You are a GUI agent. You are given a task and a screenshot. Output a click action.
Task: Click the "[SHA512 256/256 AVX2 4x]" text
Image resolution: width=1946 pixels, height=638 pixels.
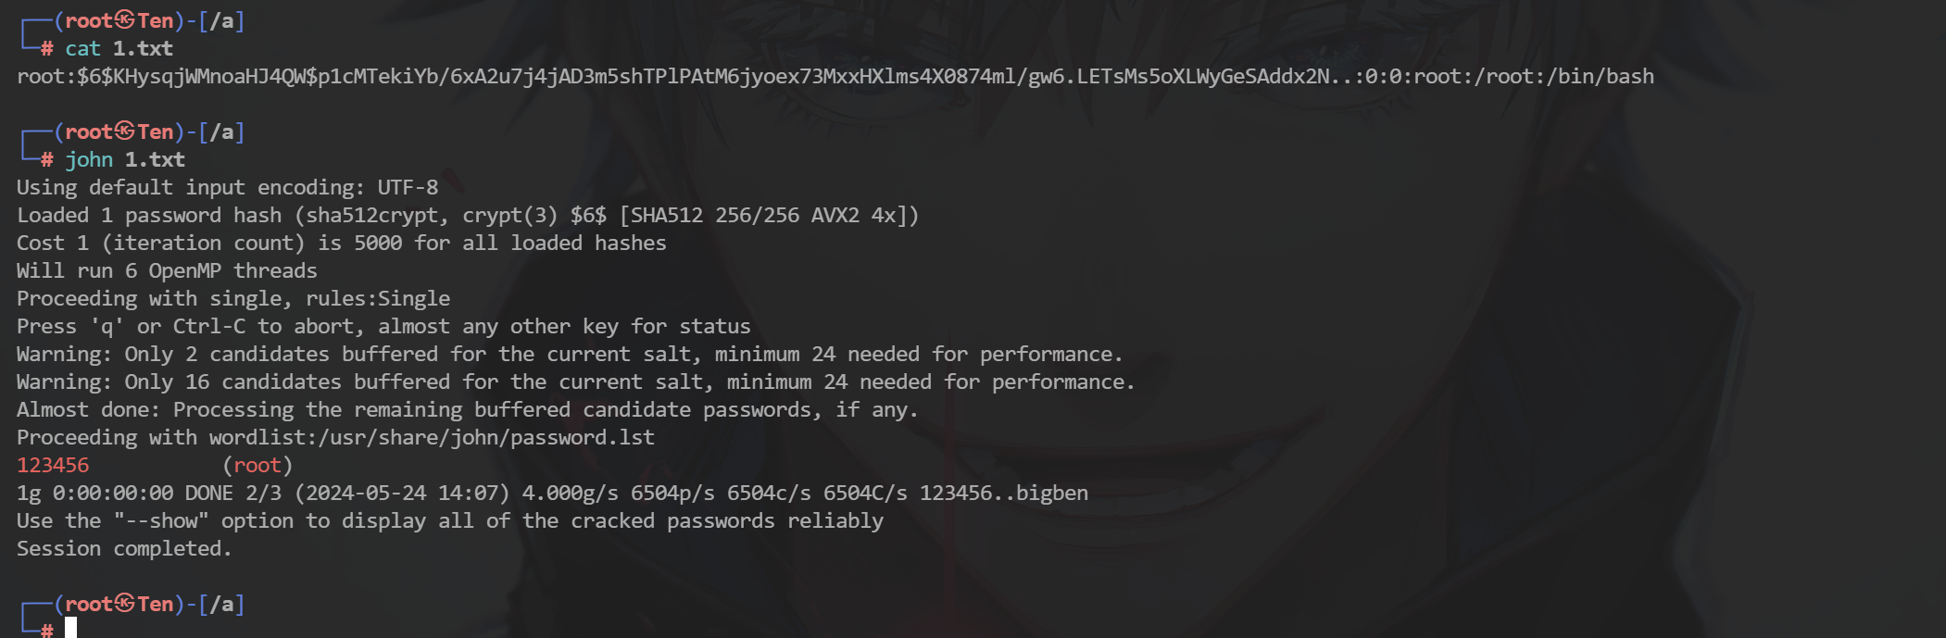[x=769, y=215]
